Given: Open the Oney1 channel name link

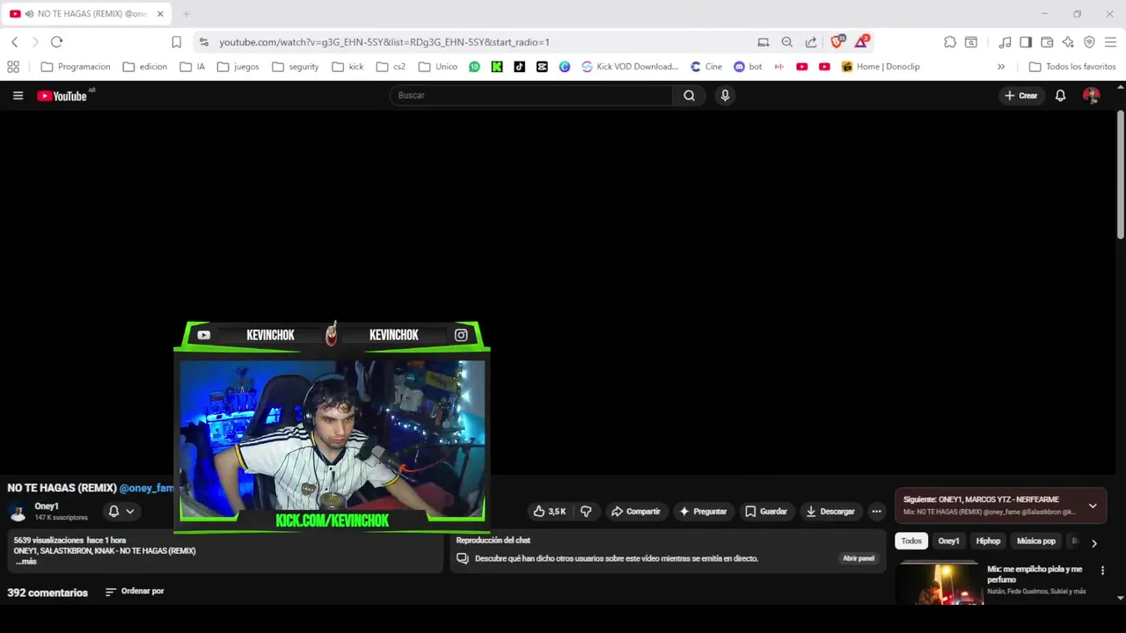Looking at the screenshot, I should coord(47,506).
